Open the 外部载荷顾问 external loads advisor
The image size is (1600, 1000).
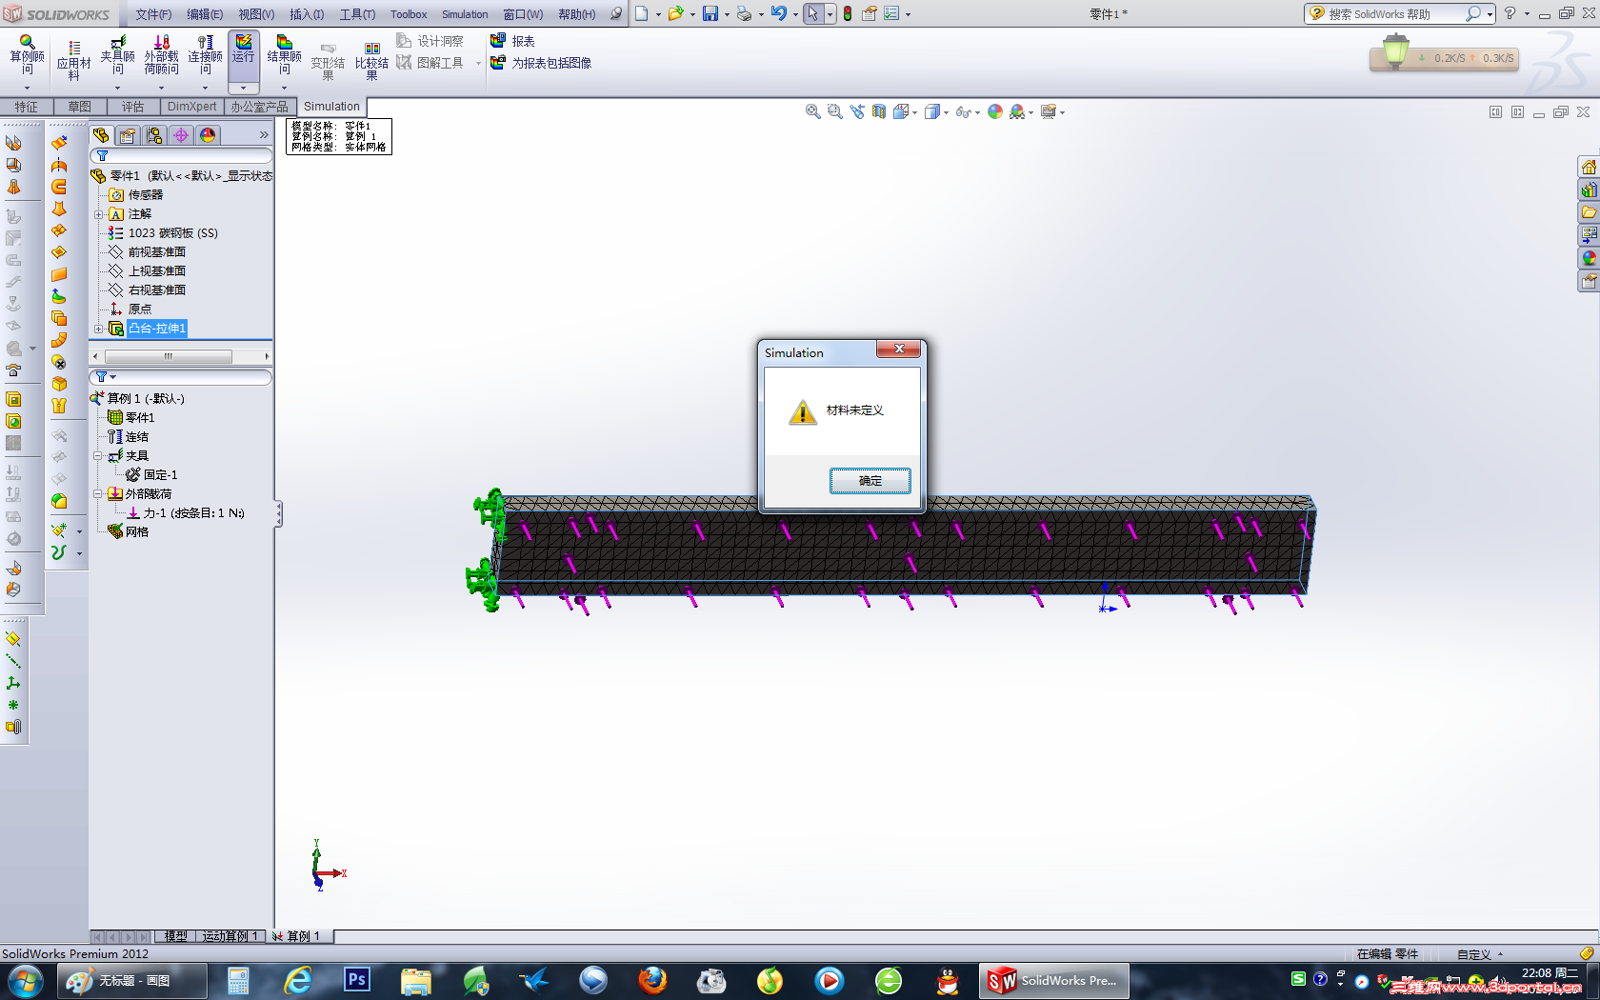pos(161,55)
